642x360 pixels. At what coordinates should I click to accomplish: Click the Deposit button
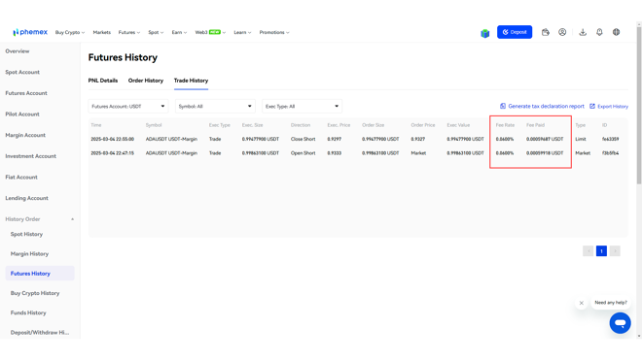(x=515, y=32)
